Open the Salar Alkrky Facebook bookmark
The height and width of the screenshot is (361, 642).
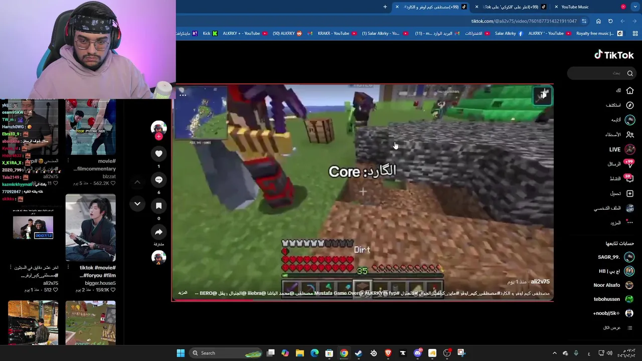[x=509, y=34]
